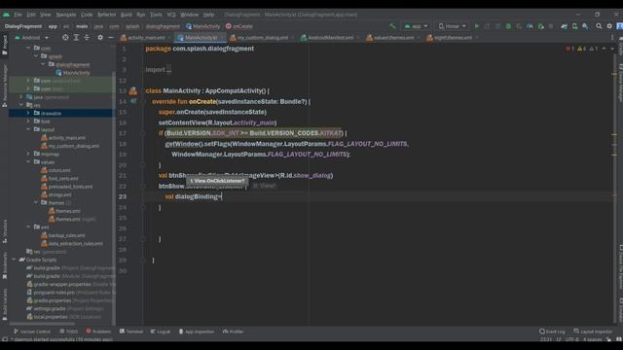The image size is (623, 350).
Task: Click Sync Project with Gradle Files icon
Action: 564,26
